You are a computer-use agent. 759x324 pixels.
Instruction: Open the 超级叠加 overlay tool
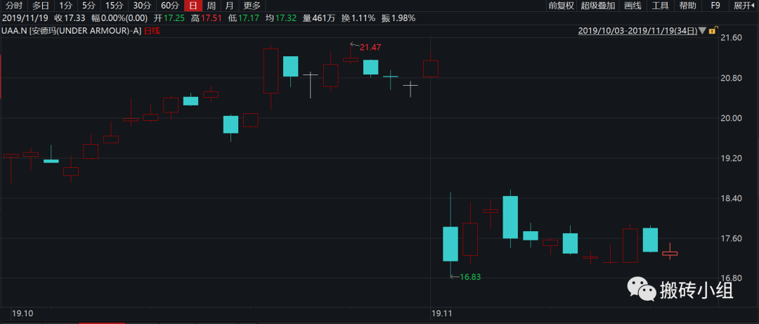598,6
